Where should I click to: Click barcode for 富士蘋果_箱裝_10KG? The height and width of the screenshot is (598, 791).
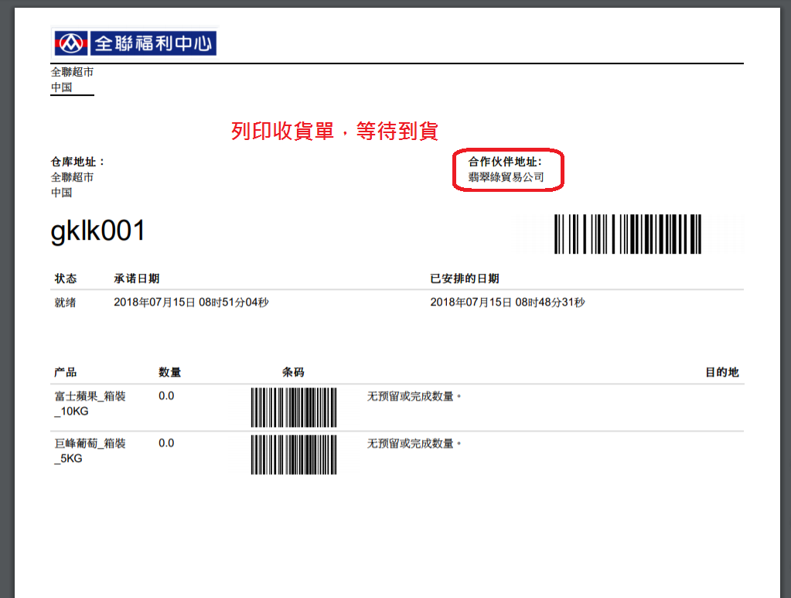pyautogui.click(x=294, y=407)
